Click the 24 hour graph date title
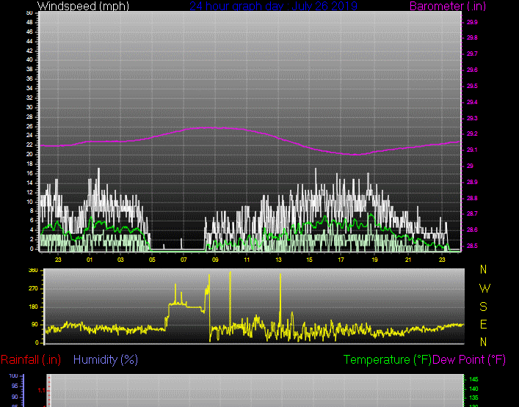The image size is (519, 407). 273,7
